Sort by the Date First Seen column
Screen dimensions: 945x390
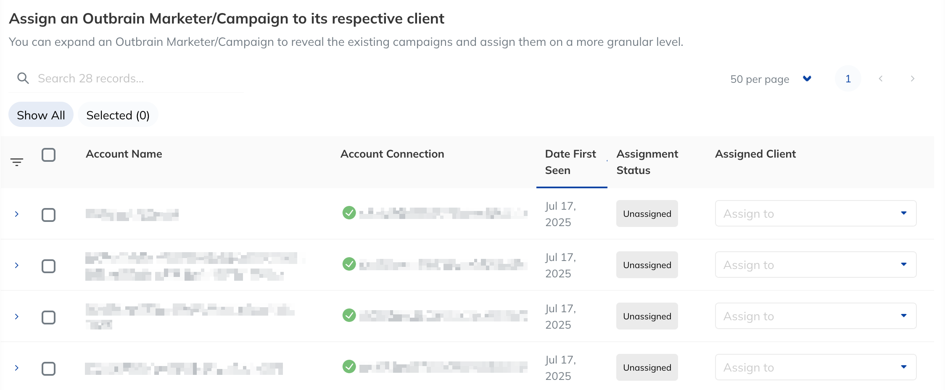[x=570, y=162]
